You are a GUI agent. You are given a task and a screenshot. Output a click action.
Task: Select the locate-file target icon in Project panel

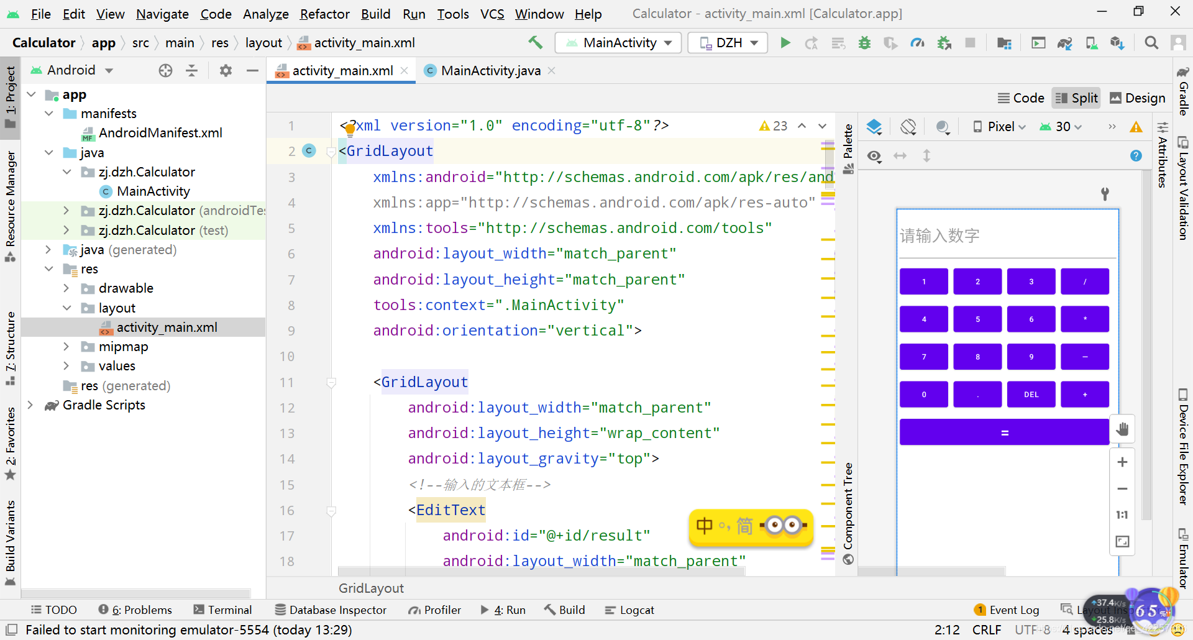point(165,70)
